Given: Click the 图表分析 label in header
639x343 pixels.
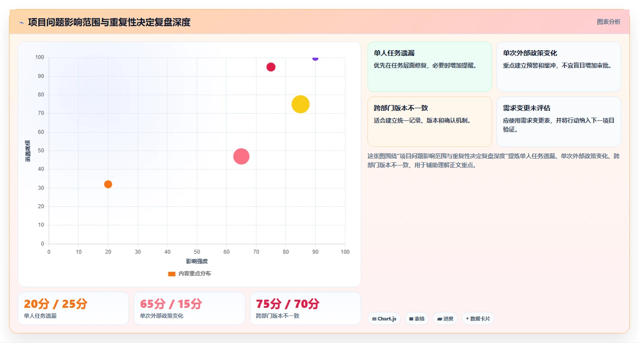Looking at the screenshot, I should 609,22.
